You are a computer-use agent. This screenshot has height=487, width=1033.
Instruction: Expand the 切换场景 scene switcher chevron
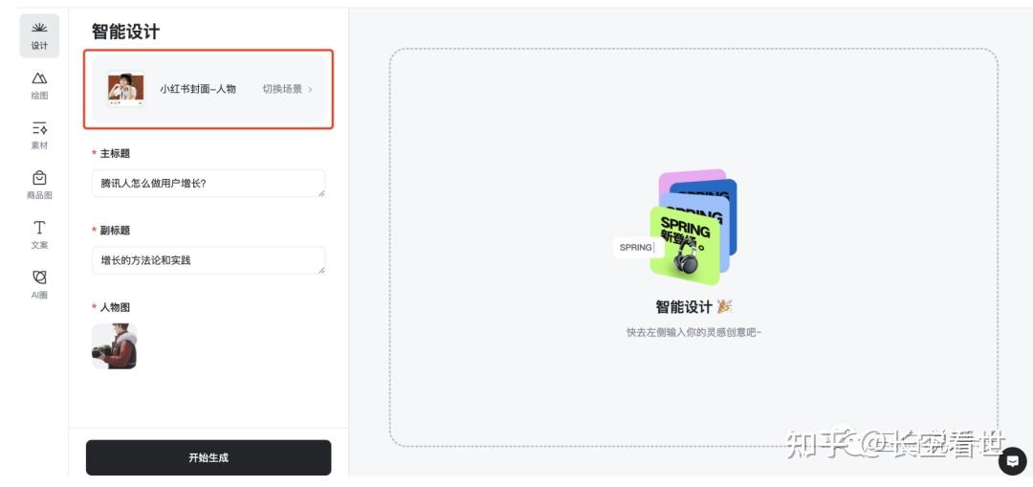pos(310,89)
